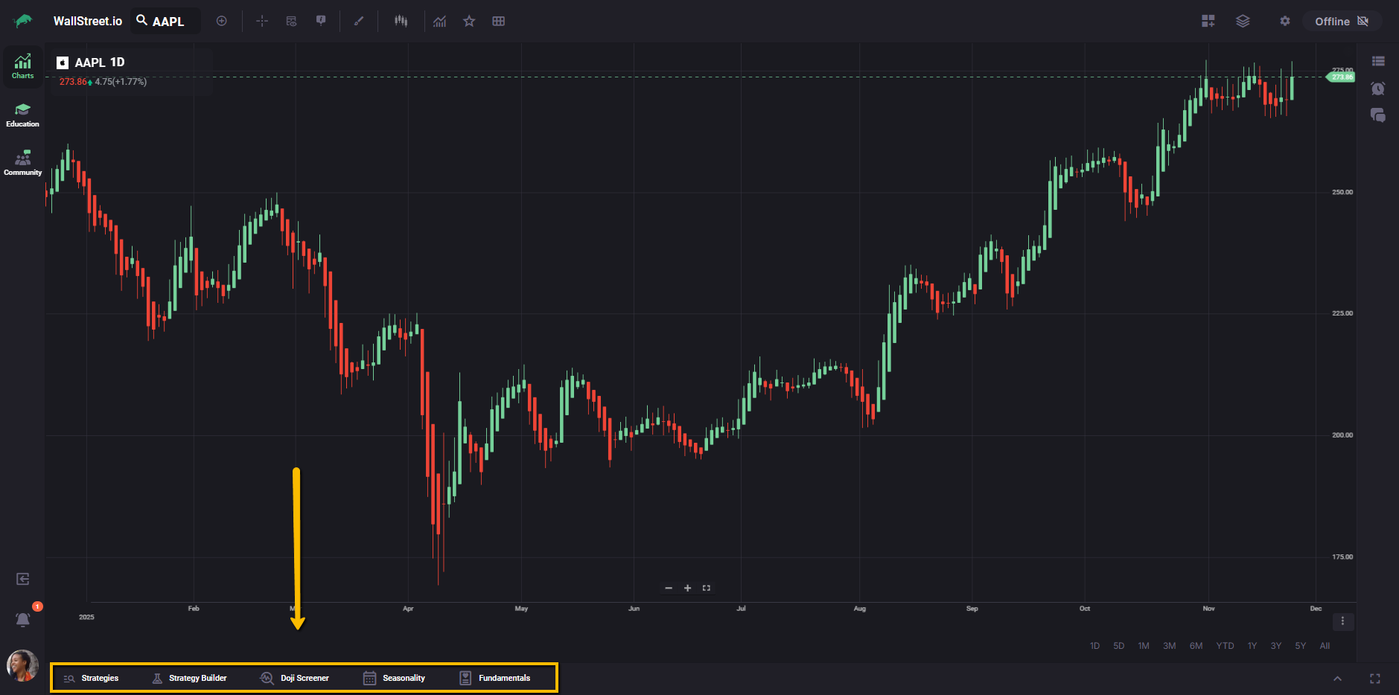Toggle the watchlist panel list icon
The height and width of the screenshot is (695, 1399).
1378,61
